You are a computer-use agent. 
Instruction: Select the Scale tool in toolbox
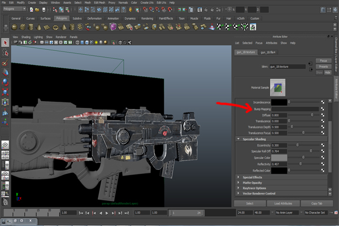5,92
